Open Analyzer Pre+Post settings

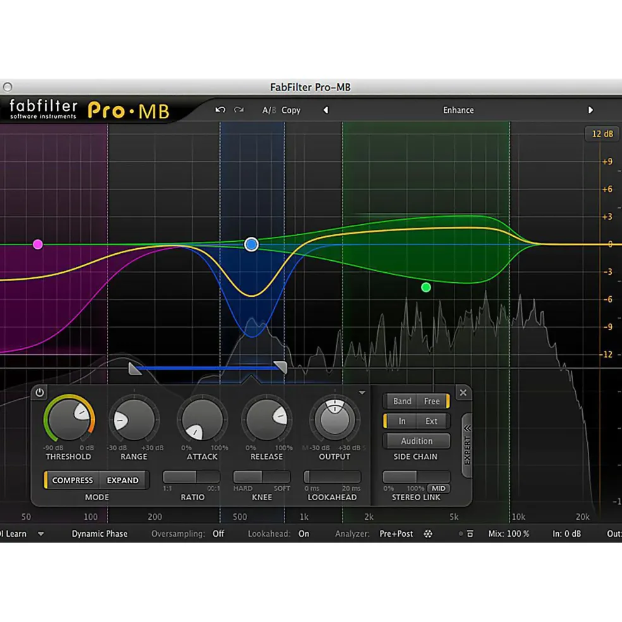coord(396,534)
